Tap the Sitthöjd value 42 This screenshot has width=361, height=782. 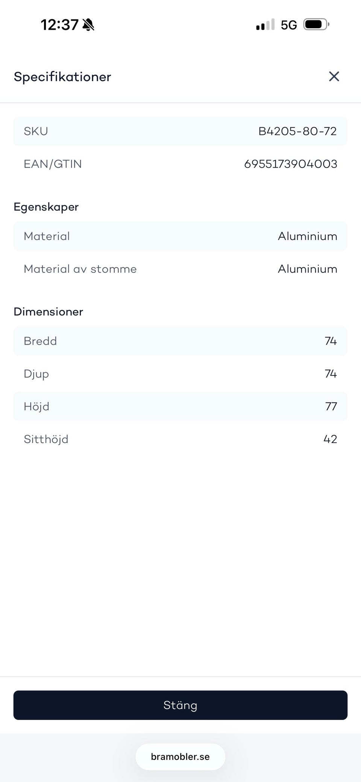tap(330, 439)
